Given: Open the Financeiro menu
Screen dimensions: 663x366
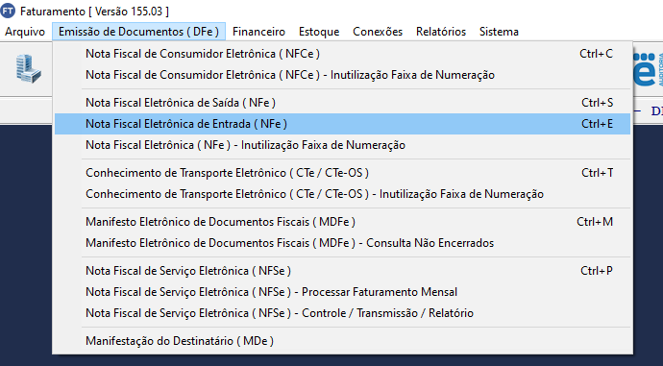Looking at the screenshot, I should [x=258, y=32].
